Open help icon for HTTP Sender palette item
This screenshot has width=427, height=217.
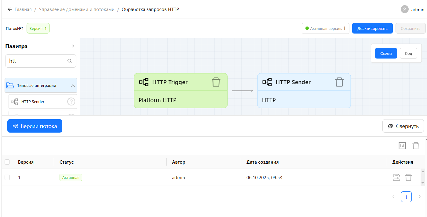click(x=71, y=101)
